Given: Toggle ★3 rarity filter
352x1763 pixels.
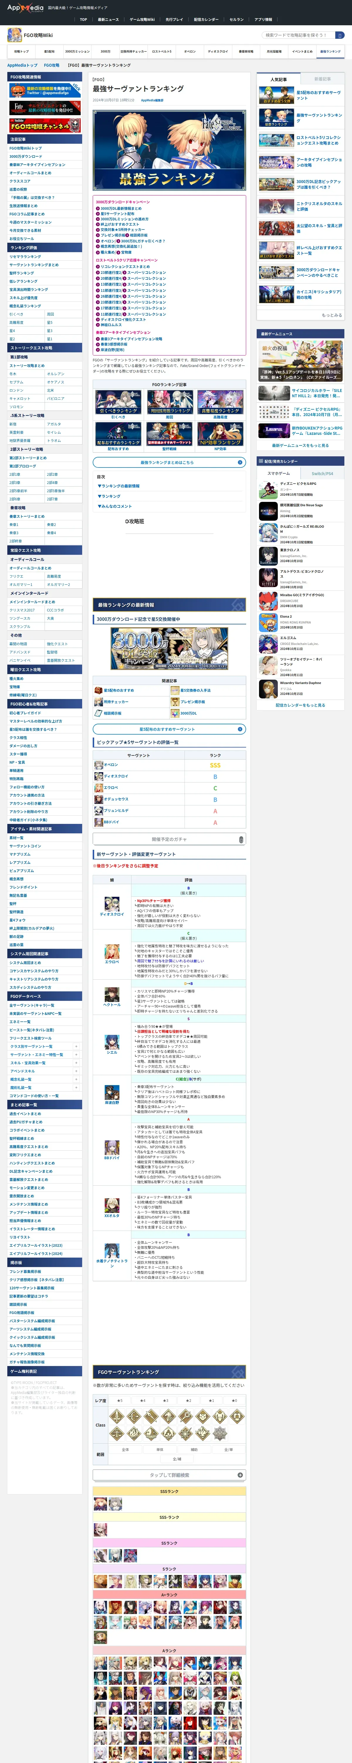Looking at the screenshot, I should pyautogui.click(x=166, y=1400).
